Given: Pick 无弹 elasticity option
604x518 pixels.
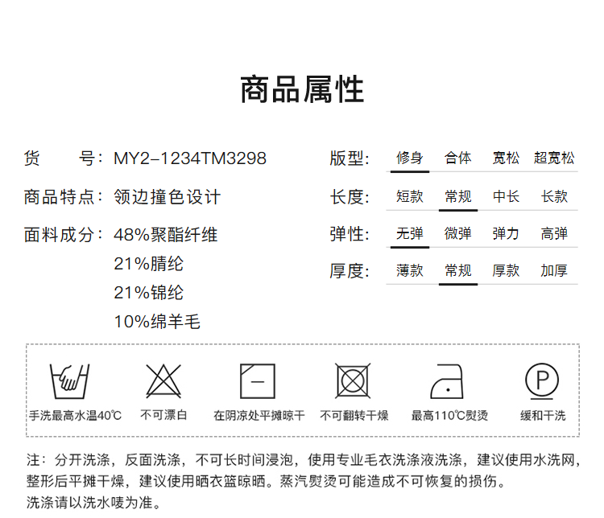Looking at the screenshot, I should [x=410, y=234].
